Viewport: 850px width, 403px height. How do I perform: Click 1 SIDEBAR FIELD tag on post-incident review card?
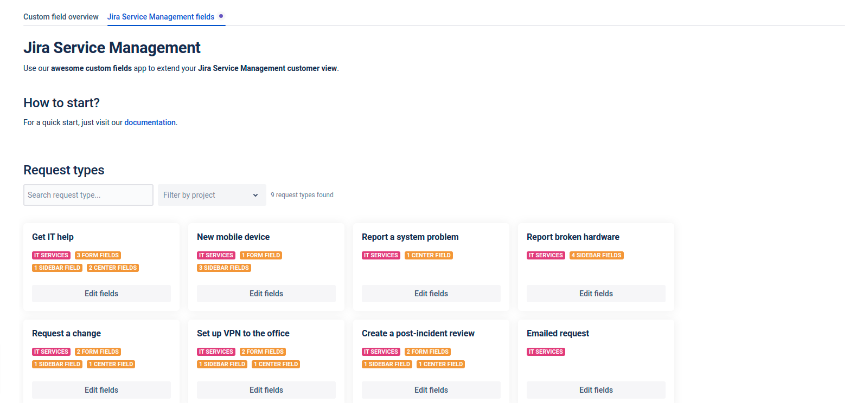[x=387, y=364]
